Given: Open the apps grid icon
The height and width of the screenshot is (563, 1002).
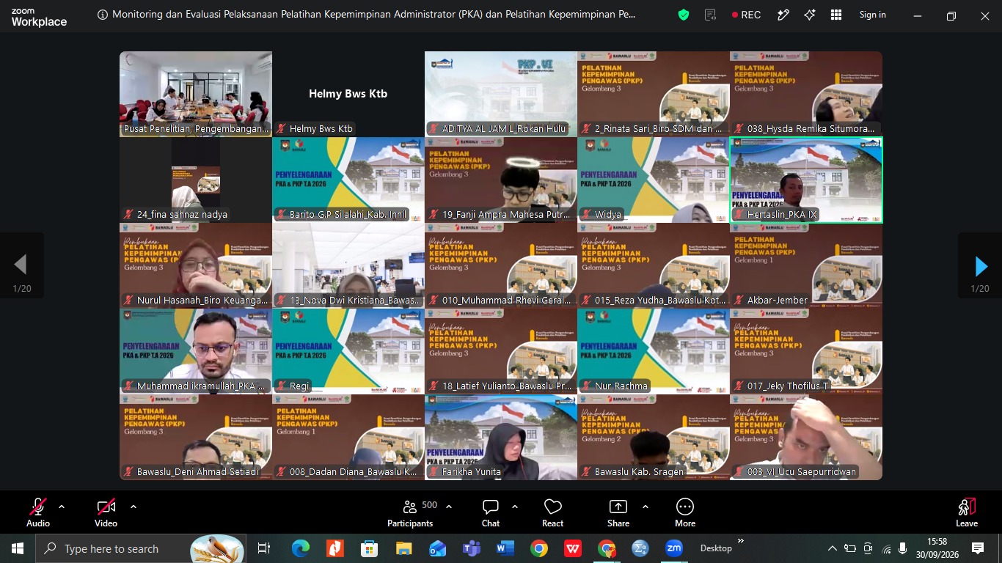Looking at the screenshot, I should pos(836,15).
